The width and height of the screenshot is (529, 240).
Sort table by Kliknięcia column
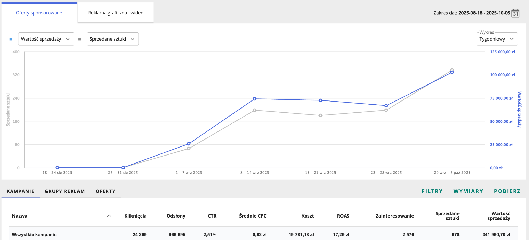135,216
